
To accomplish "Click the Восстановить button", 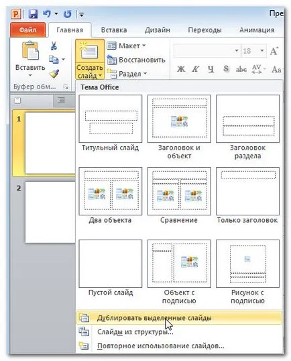I will (x=136, y=60).
